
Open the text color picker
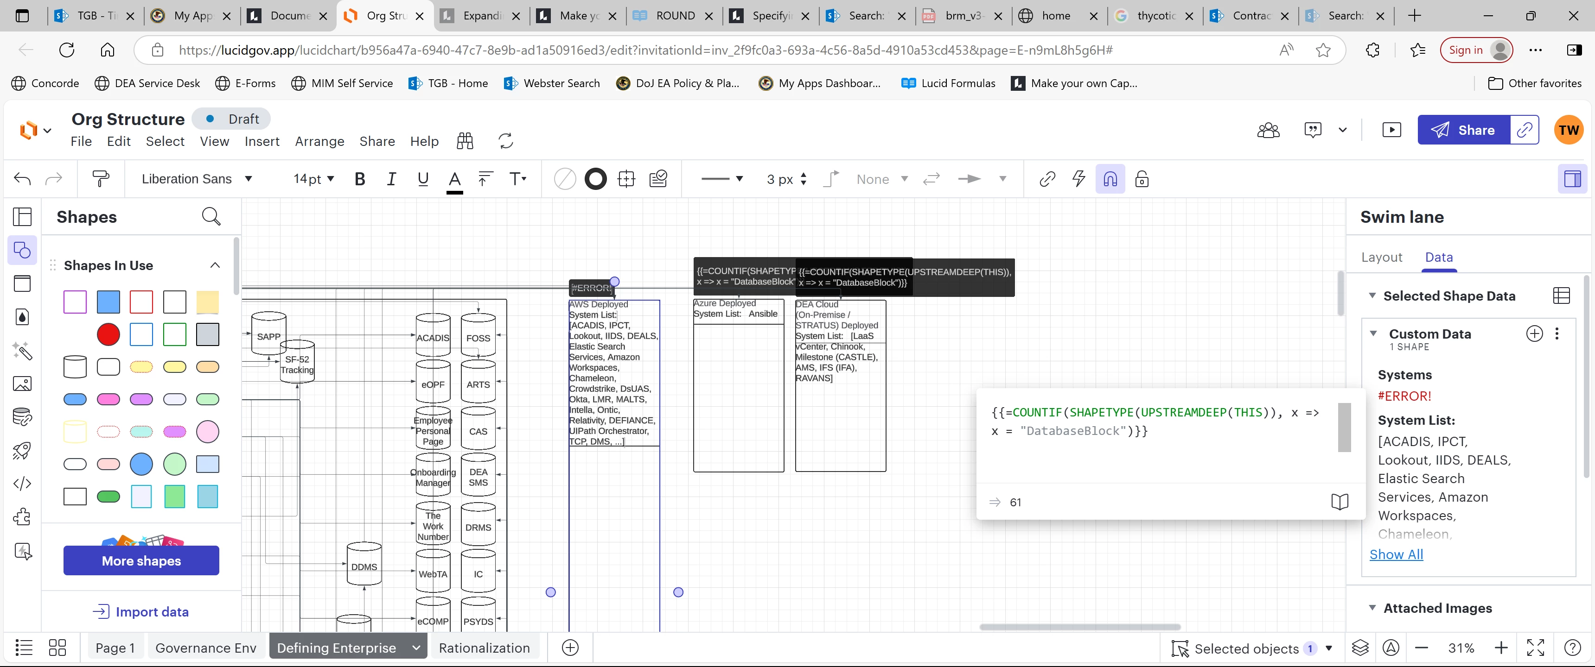[454, 181]
